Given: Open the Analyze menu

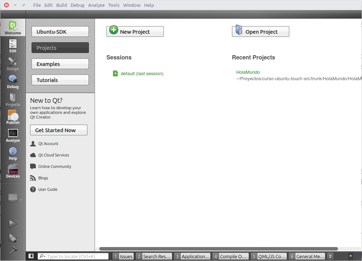Looking at the screenshot, I should (x=96, y=5).
